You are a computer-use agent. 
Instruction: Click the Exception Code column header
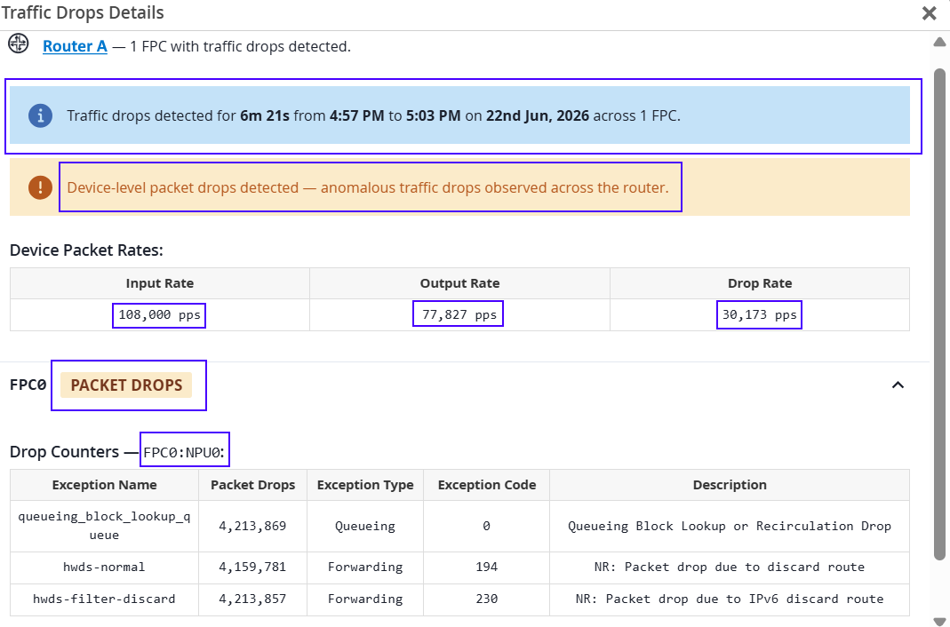point(486,485)
